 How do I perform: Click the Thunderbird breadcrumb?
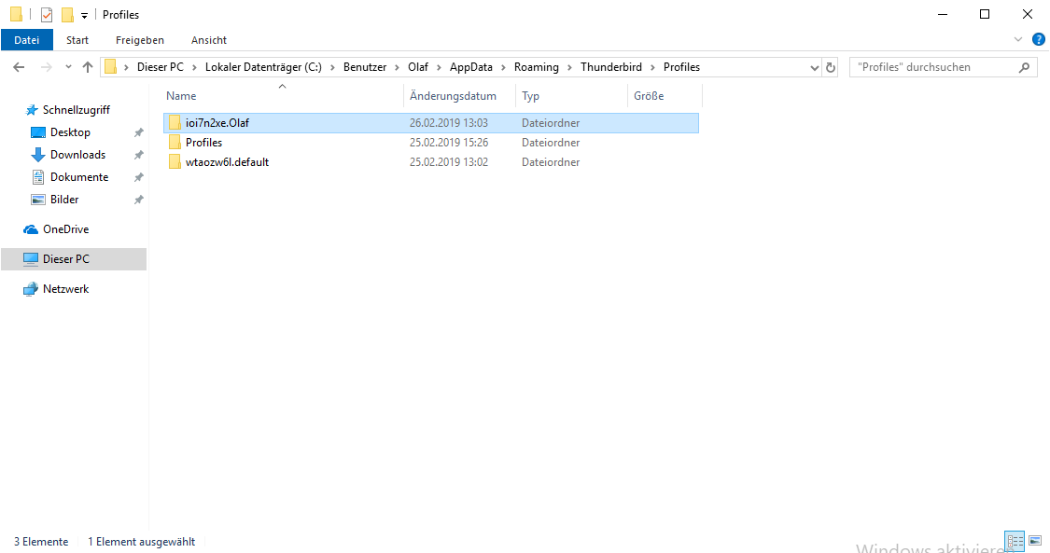[x=610, y=67]
